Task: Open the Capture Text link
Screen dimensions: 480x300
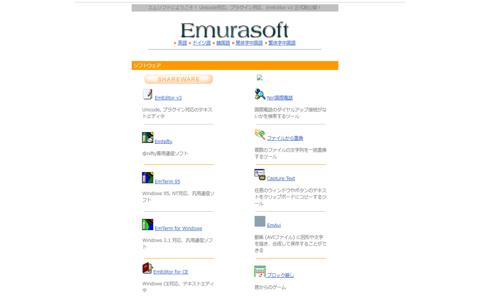Action: click(281, 179)
